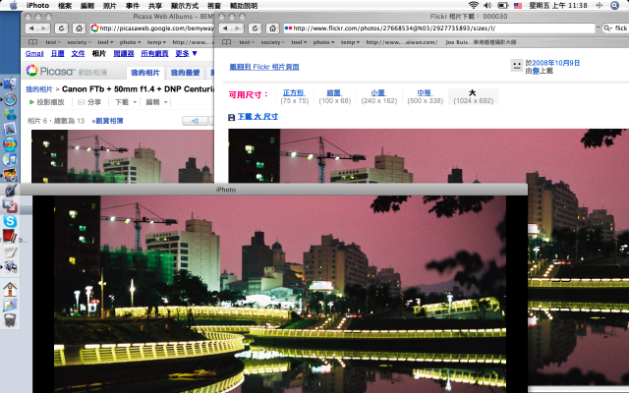Open the 檔案 menu
Image resolution: width=629 pixels, height=393 pixels.
tap(65, 6)
